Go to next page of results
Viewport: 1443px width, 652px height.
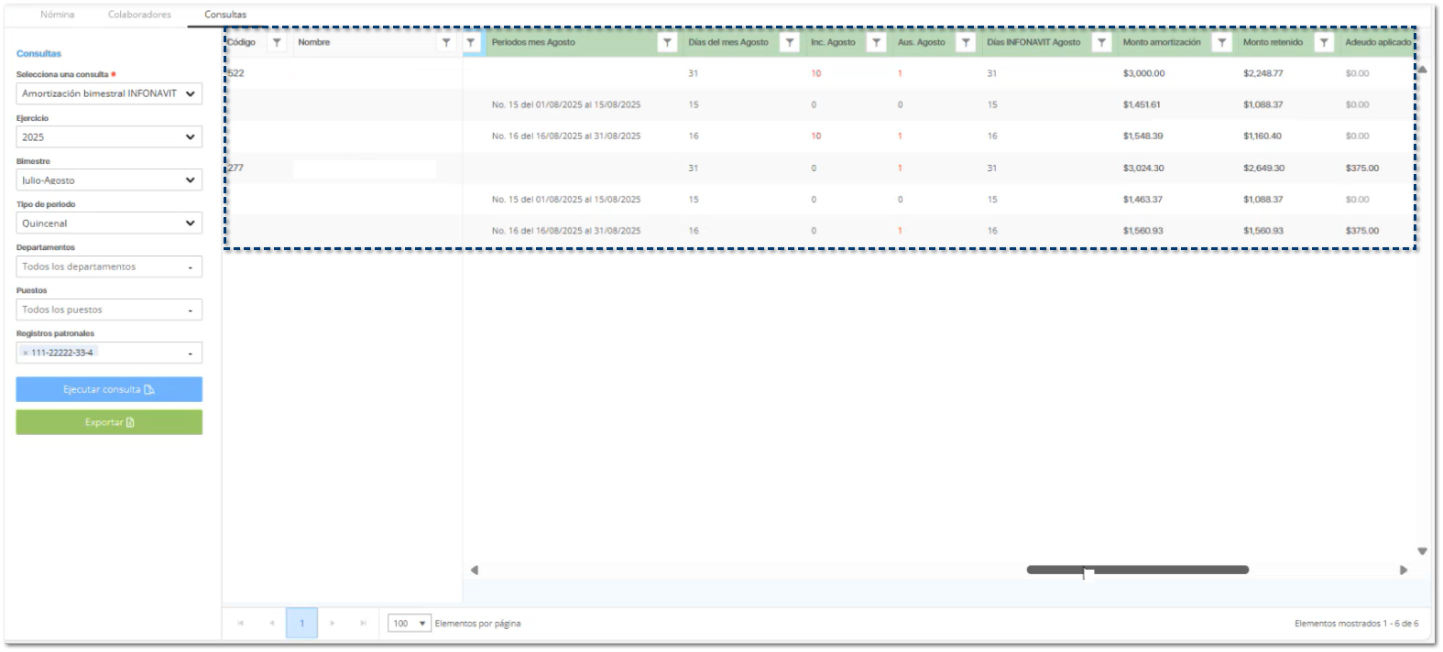(332, 623)
